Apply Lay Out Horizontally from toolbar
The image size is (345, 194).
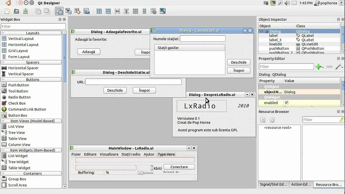[99, 11]
